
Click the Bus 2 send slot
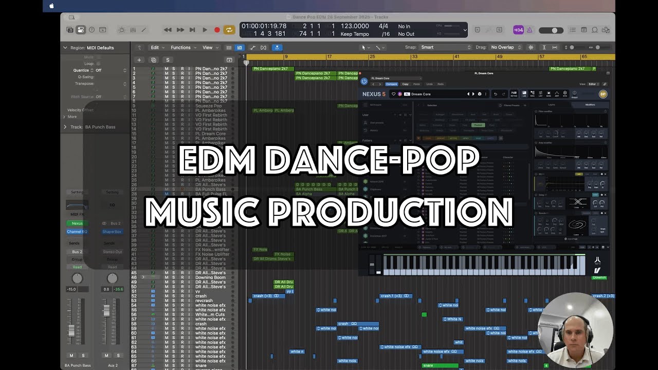coord(77,252)
